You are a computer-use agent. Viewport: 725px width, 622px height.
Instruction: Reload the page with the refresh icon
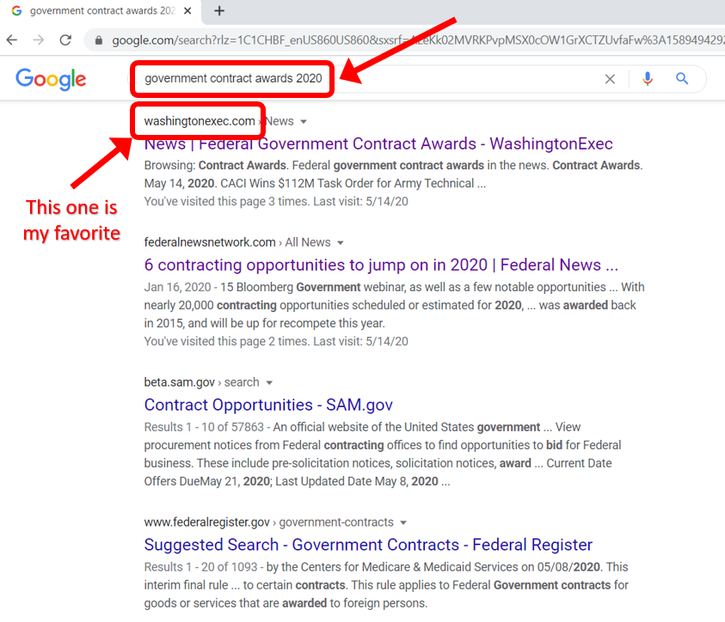point(65,40)
